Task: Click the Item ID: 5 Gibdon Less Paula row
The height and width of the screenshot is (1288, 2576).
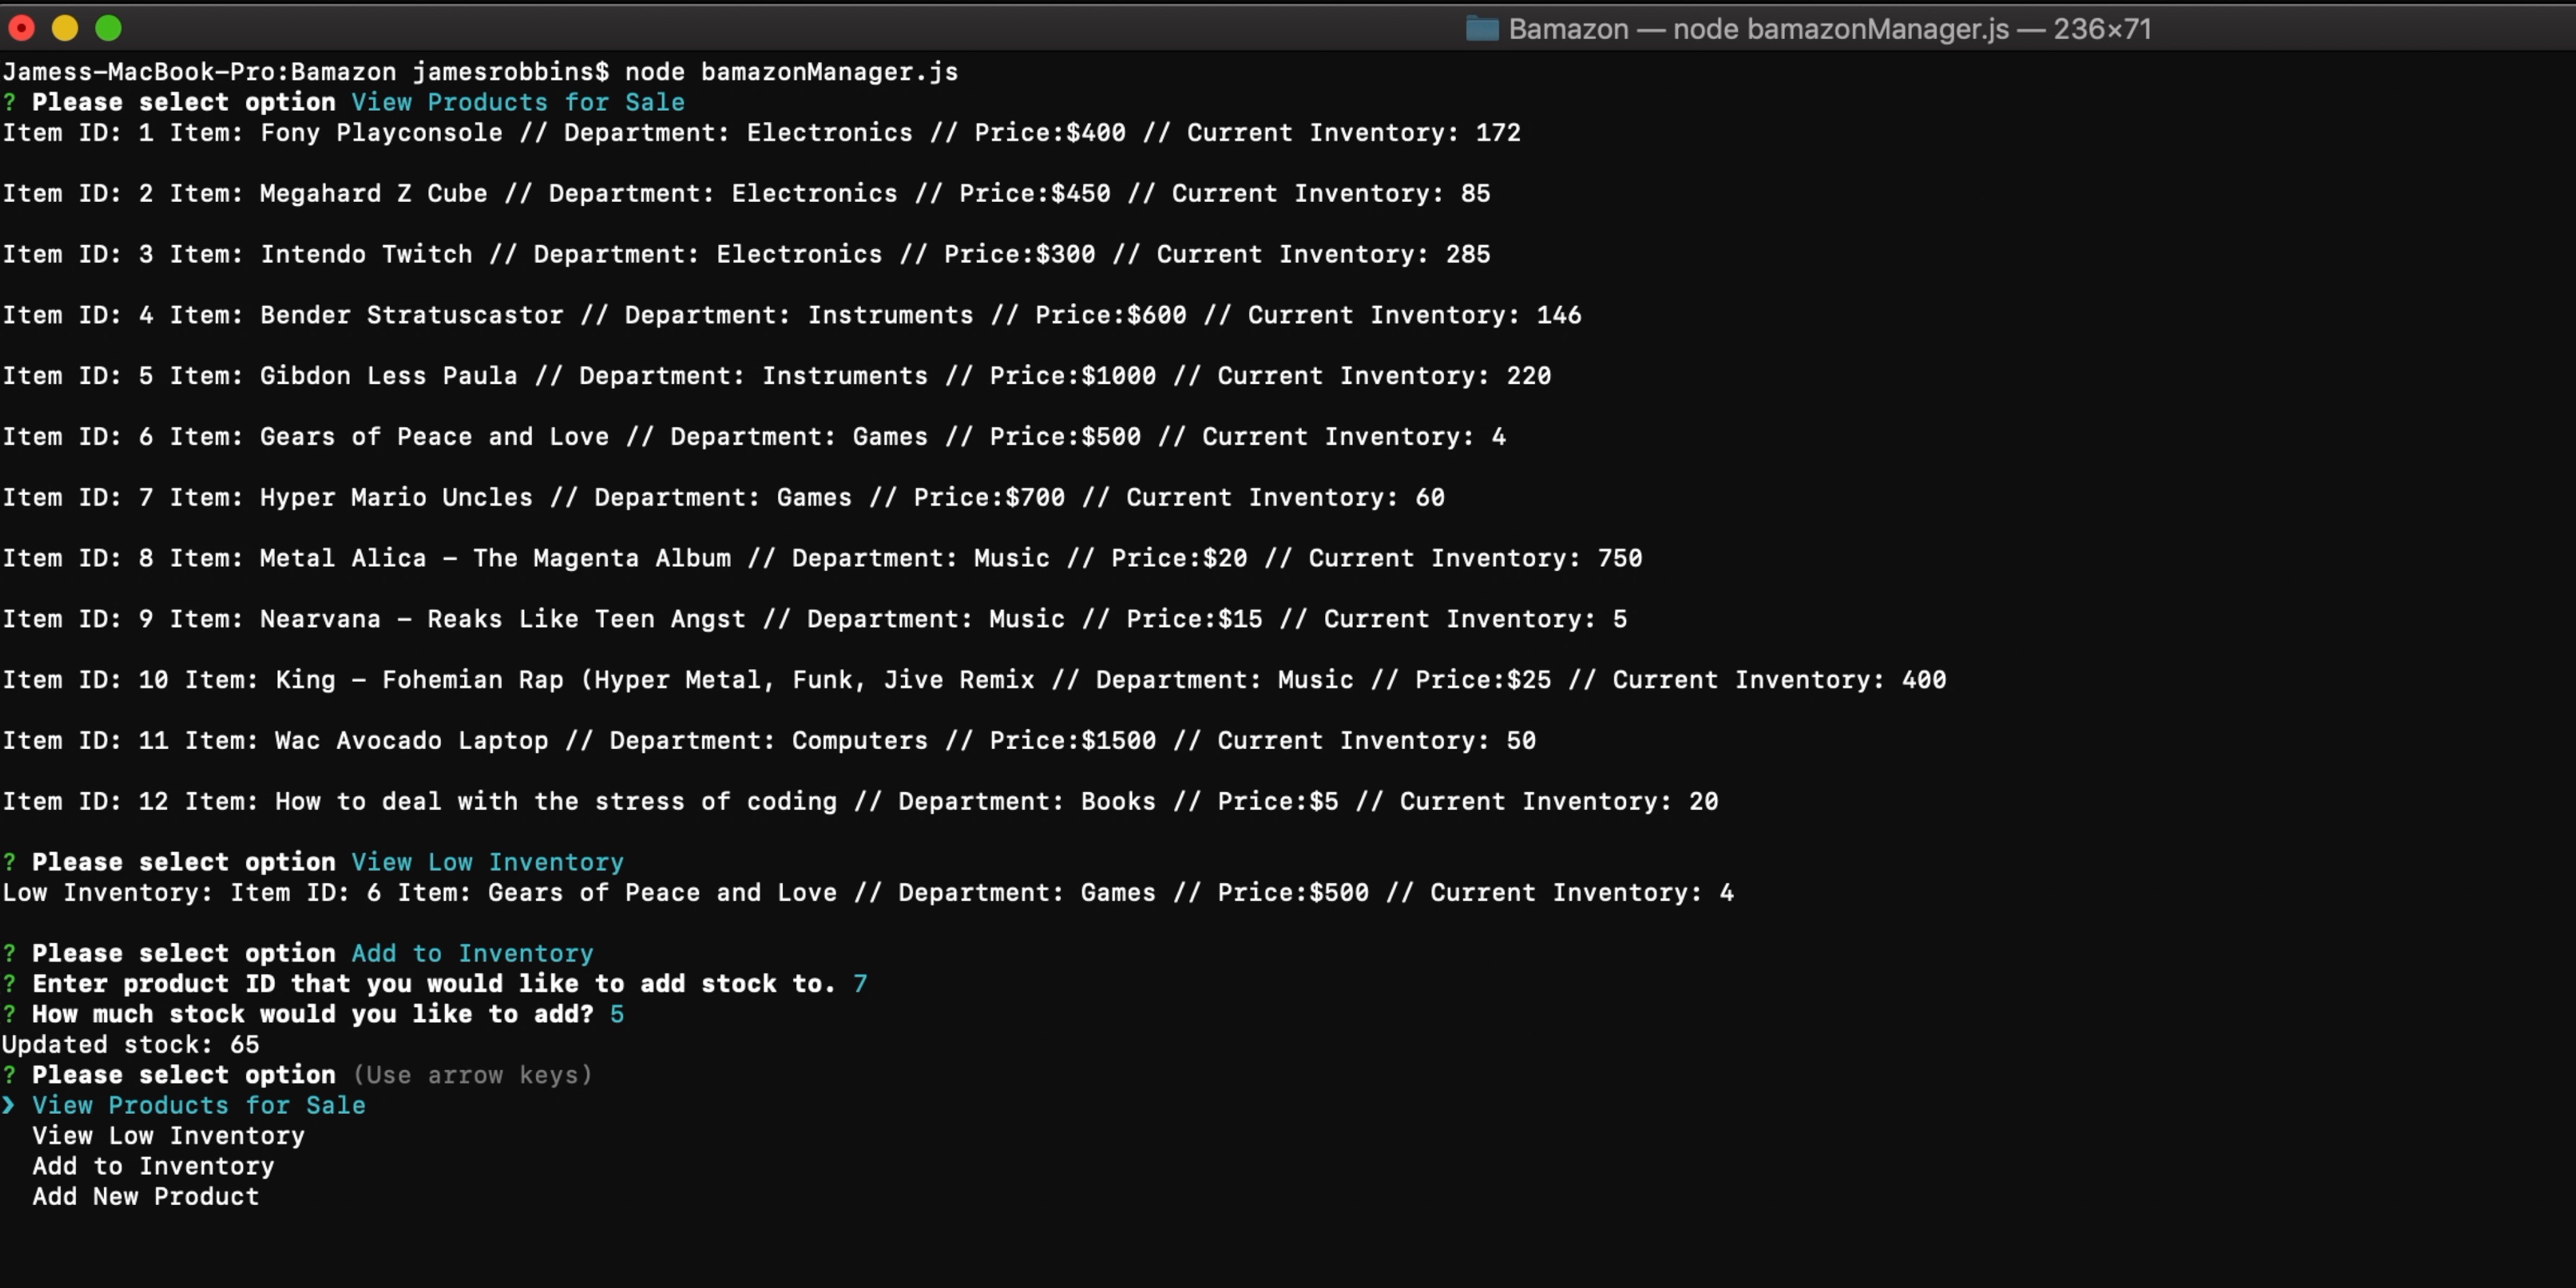Action: coord(777,376)
